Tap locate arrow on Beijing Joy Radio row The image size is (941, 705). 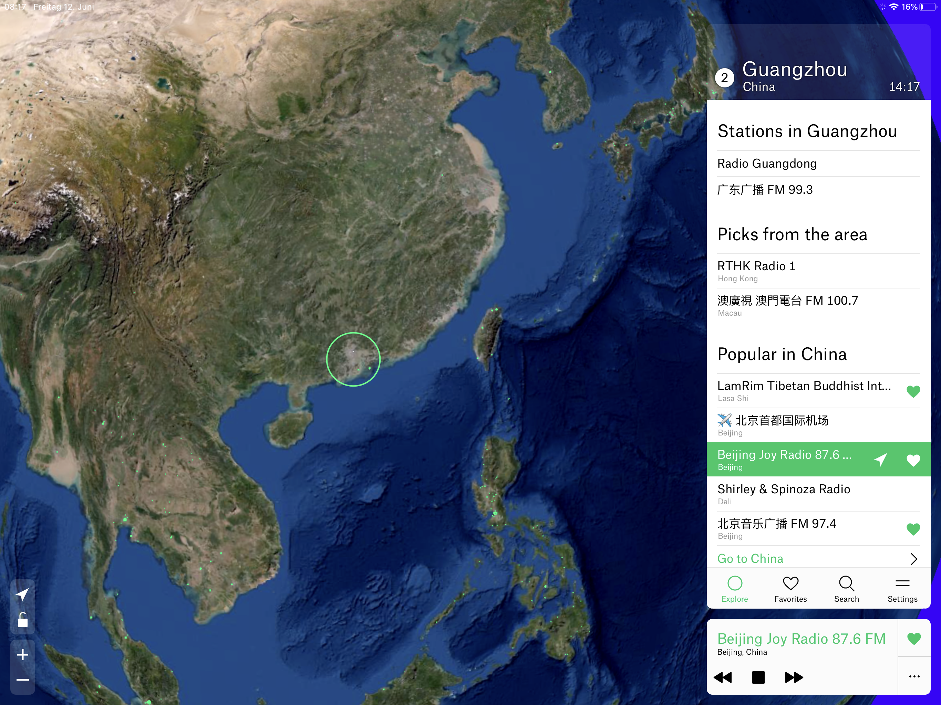(x=880, y=459)
